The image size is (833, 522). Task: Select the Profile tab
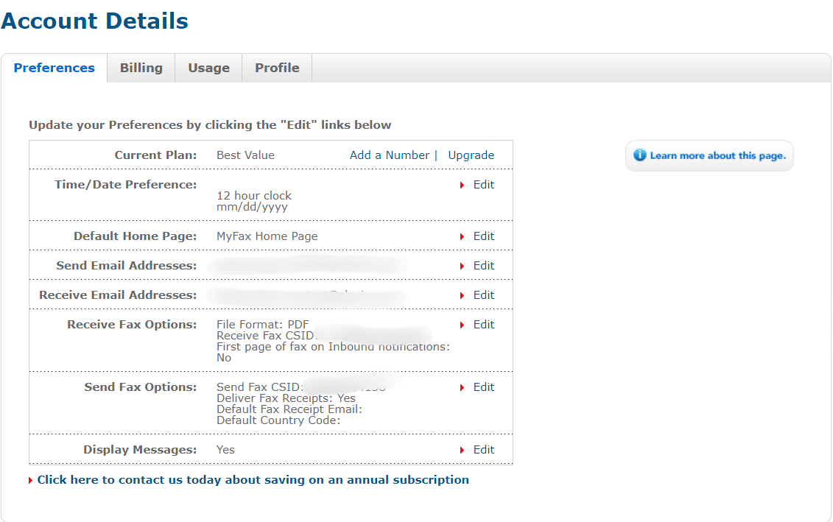276,67
